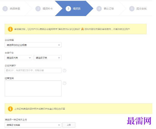Click the step 4 确认订单 circle

(99, 9)
